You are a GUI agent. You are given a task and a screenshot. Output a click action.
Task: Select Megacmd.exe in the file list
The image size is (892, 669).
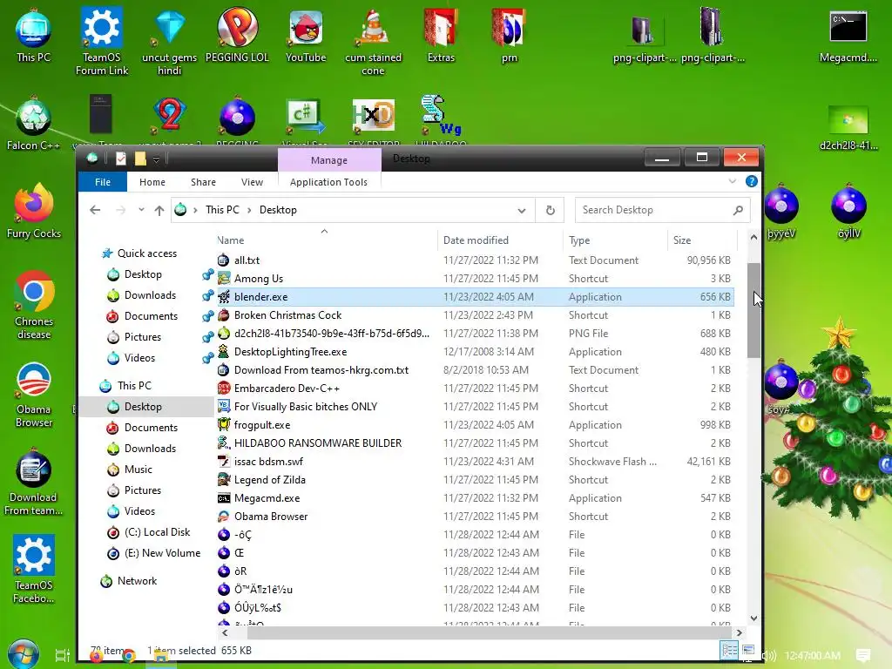[475, 498]
